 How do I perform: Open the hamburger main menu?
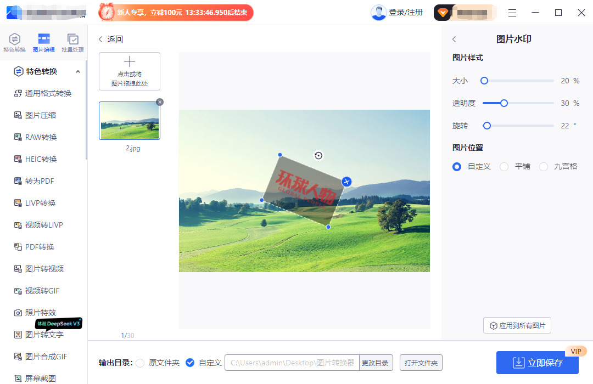512,13
